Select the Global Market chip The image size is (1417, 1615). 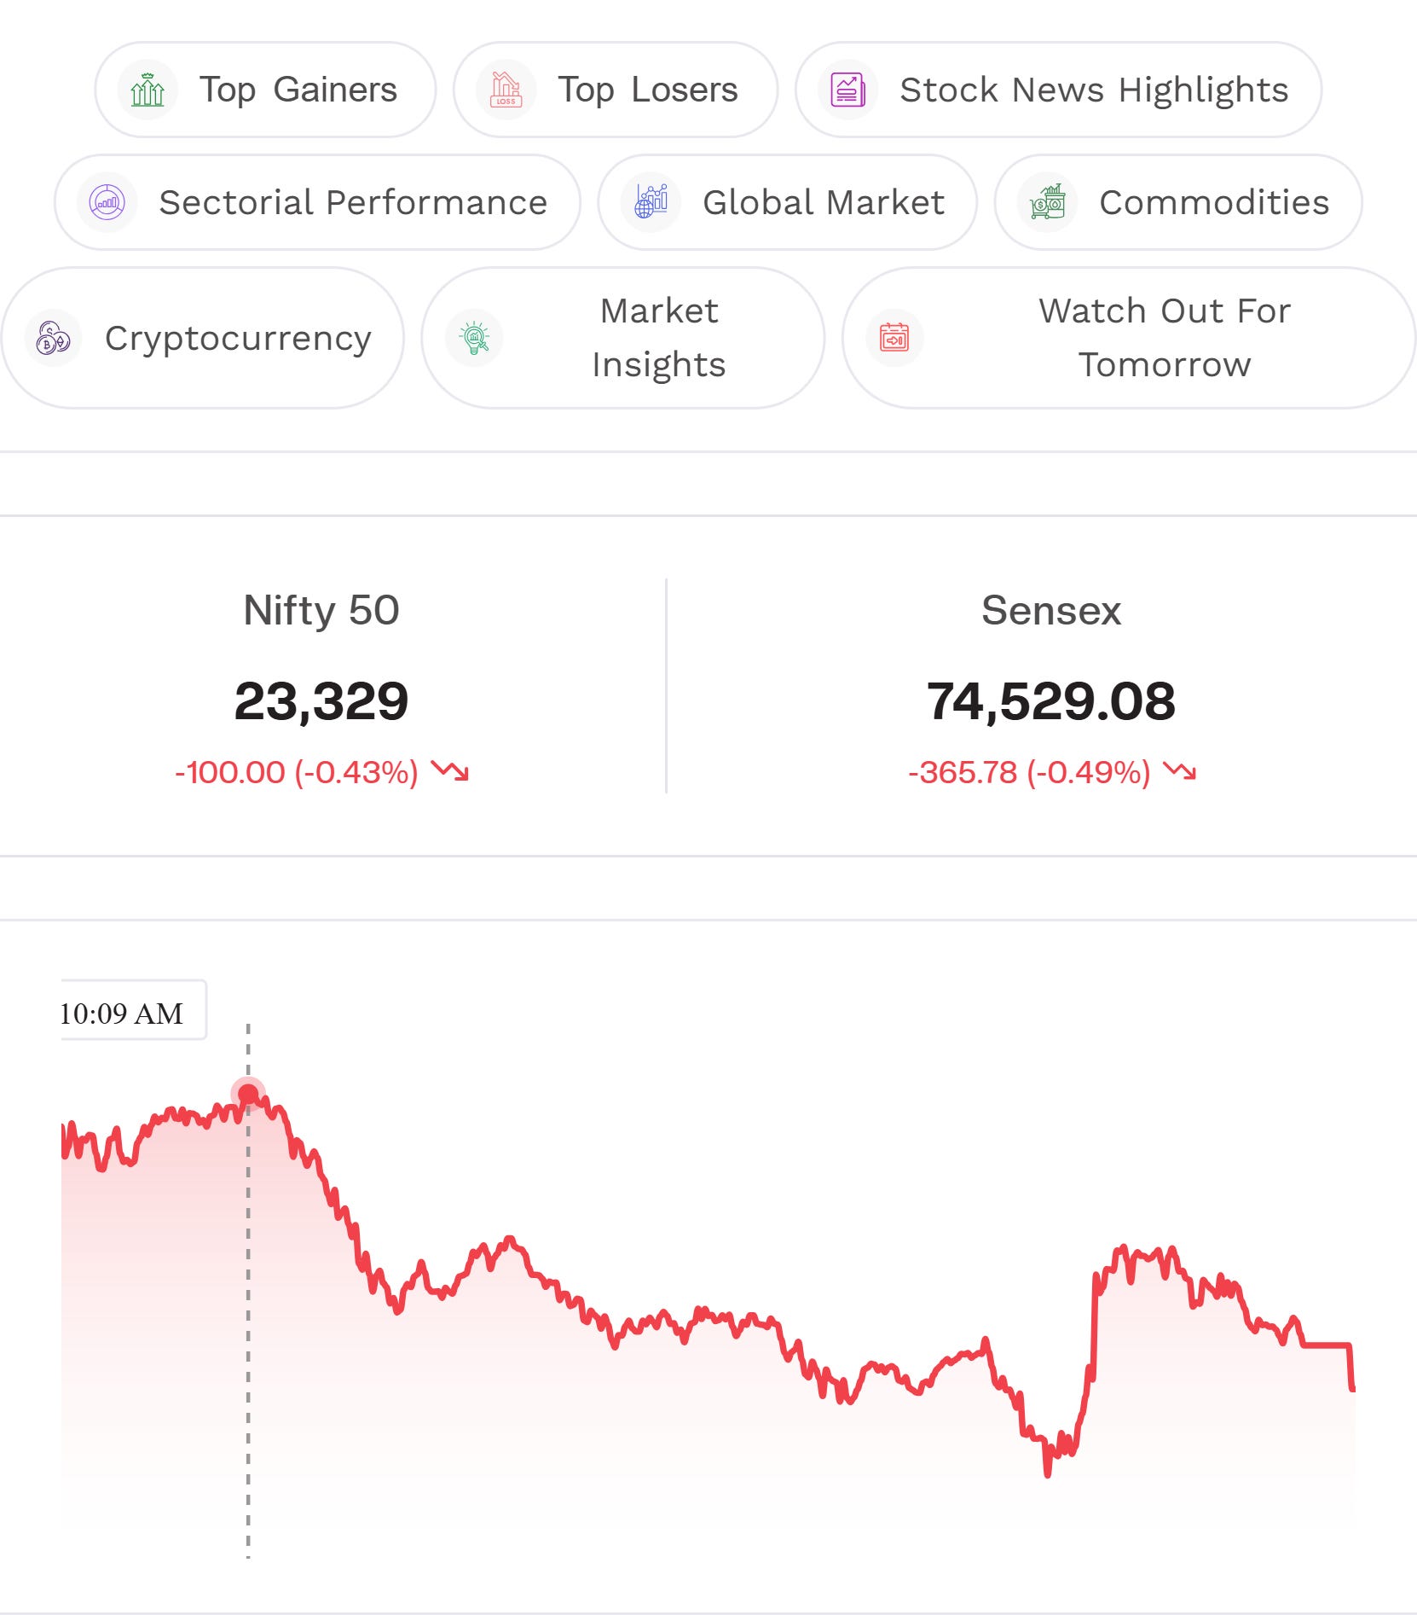click(x=788, y=202)
